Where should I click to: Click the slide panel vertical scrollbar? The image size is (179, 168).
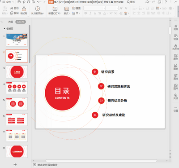point(30,44)
